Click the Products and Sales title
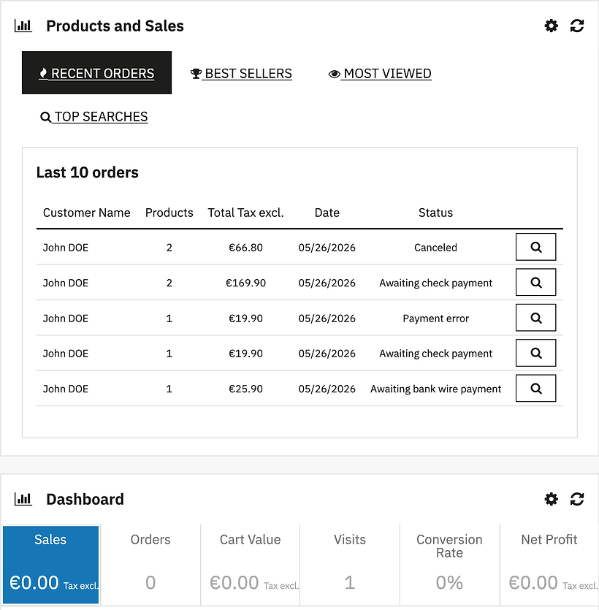This screenshot has width=599, height=610. click(x=115, y=26)
